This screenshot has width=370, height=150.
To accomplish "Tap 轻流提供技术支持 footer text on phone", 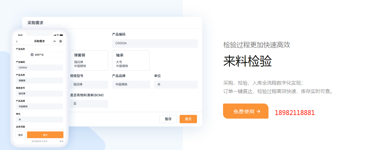I will point(40,141).
